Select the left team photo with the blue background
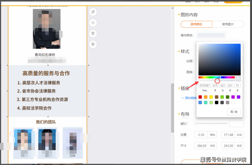The height and width of the screenshot is (165, 252). point(23,143)
